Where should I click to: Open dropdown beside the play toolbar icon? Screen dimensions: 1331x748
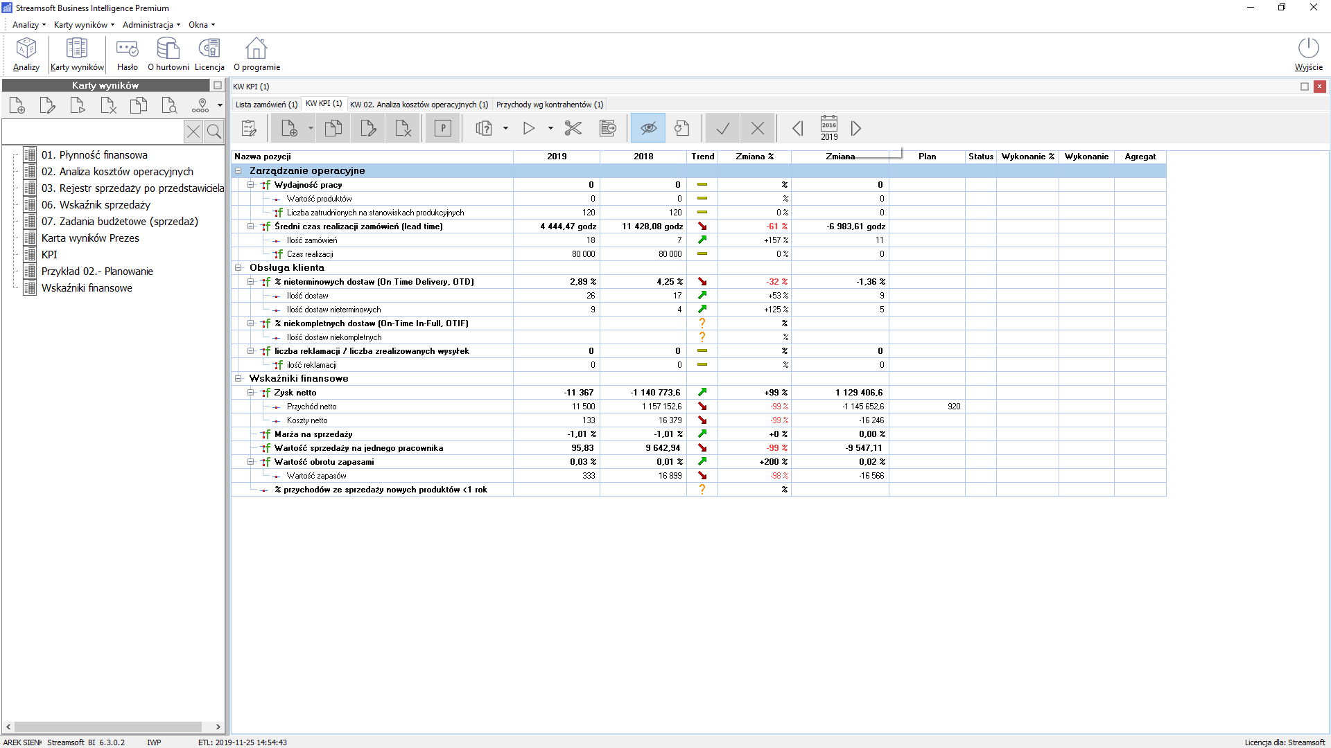click(x=550, y=128)
